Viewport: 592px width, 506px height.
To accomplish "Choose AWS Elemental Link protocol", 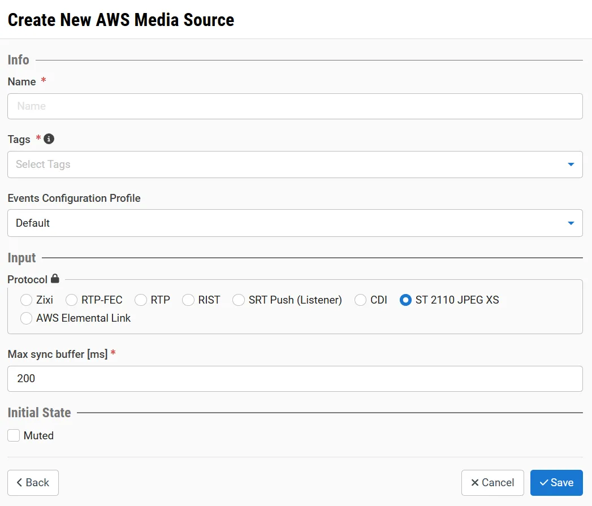I will point(26,318).
